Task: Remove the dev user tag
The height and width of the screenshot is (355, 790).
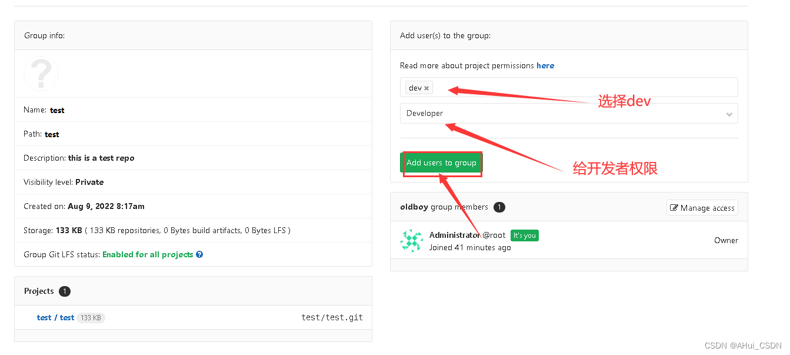Action: 426,88
